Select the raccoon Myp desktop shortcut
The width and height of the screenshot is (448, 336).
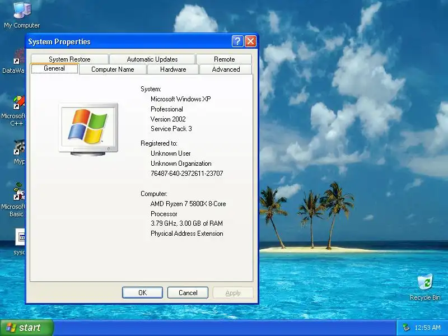[x=19, y=152]
